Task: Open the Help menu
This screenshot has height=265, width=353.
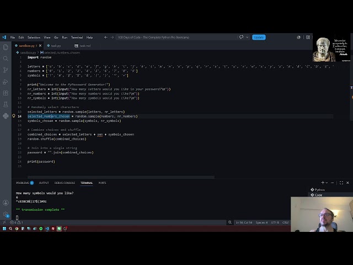Action: 89,38
